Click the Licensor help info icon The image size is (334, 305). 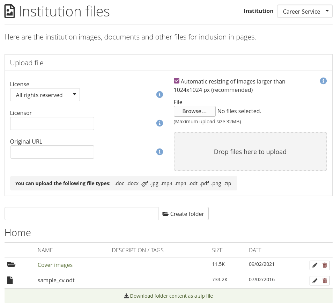(159, 123)
